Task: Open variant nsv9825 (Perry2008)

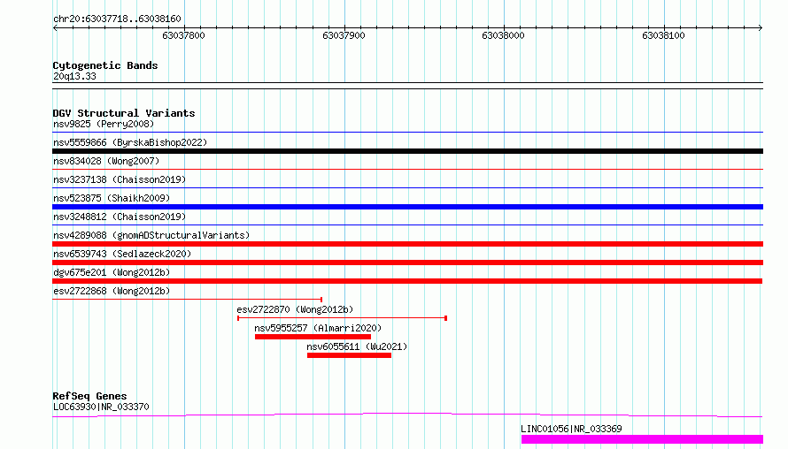Action: coord(104,124)
